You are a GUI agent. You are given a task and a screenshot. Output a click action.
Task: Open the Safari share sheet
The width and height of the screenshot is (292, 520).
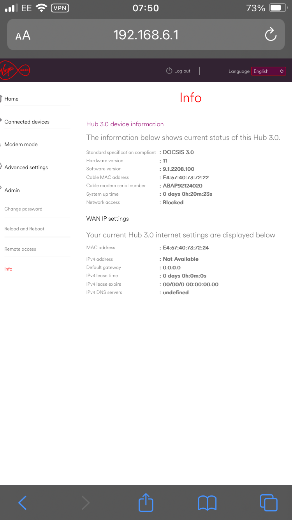146,502
